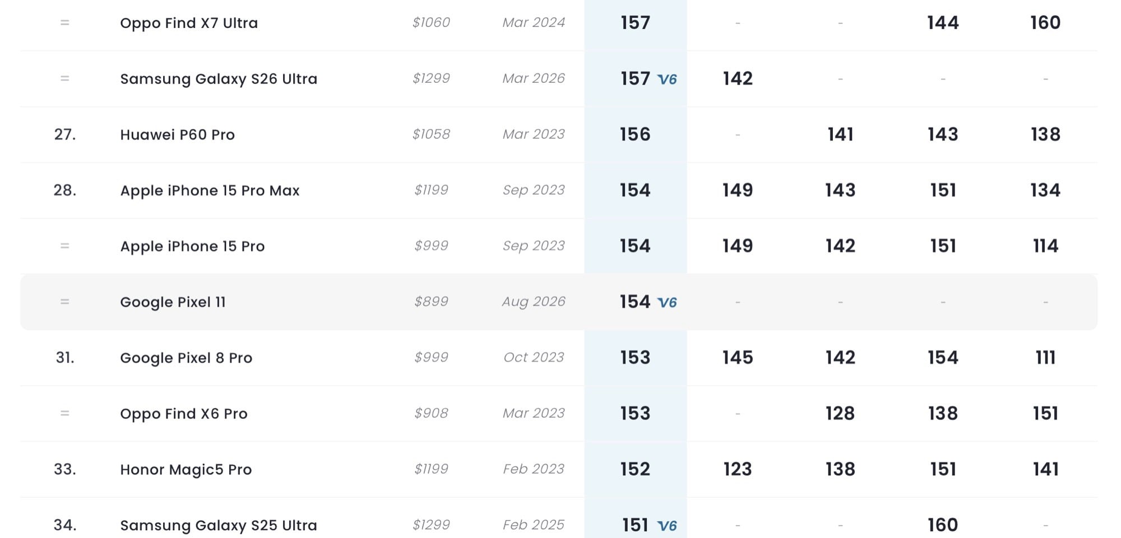Image resolution: width=1121 pixels, height=538 pixels.
Task: Click the 160 score in the Galaxy S25 Ultra row
Action: [x=943, y=525]
